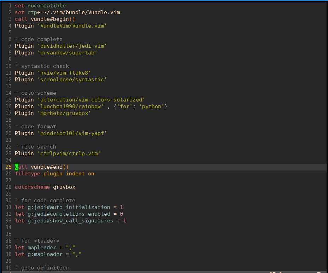The image size is (328, 273).
Task: Click 'vundle#begin()' call on line 3
Action: click(x=53, y=19)
